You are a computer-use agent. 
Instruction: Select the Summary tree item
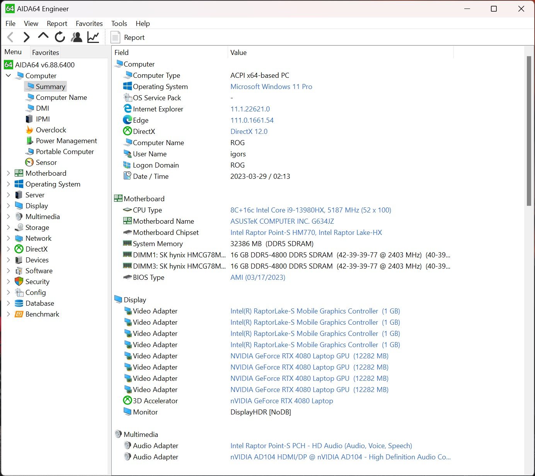(46, 86)
